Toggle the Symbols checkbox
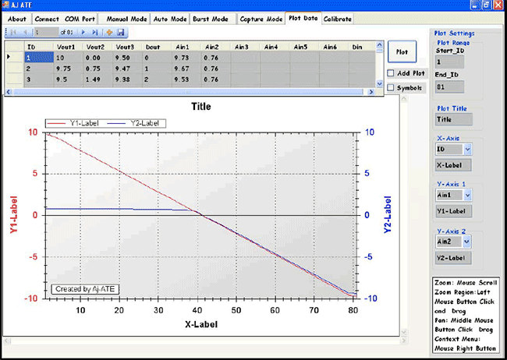Image resolution: width=507 pixels, height=360 pixels. click(391, 87)
